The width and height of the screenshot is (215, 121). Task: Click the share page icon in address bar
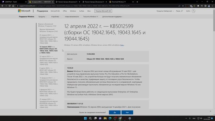click(179, 6)
